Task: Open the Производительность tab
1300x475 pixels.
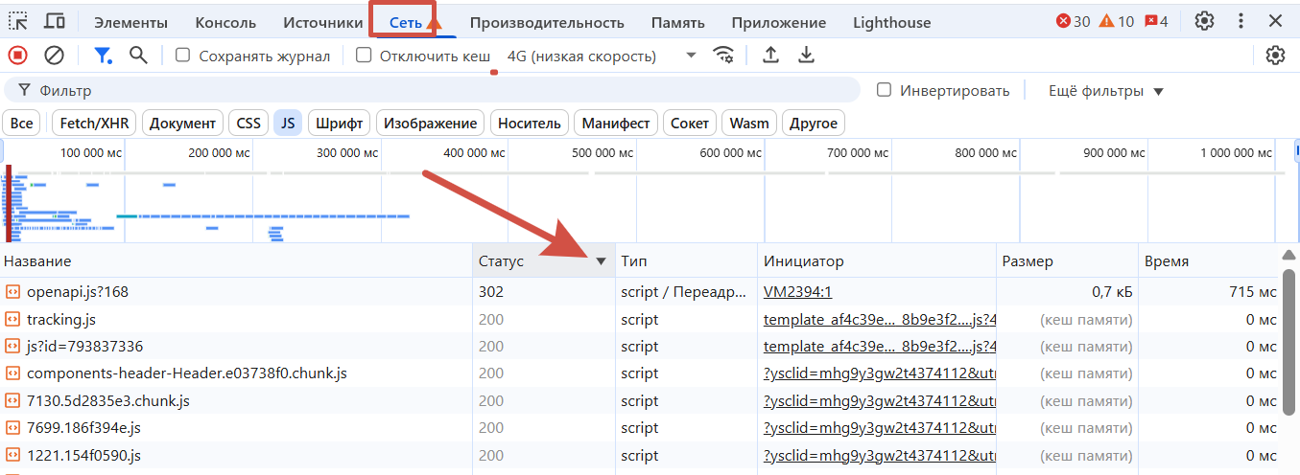Action: pos(546,22)
